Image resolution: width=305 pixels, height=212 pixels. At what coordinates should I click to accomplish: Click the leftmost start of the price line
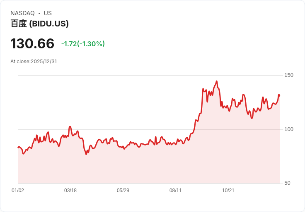18,148
